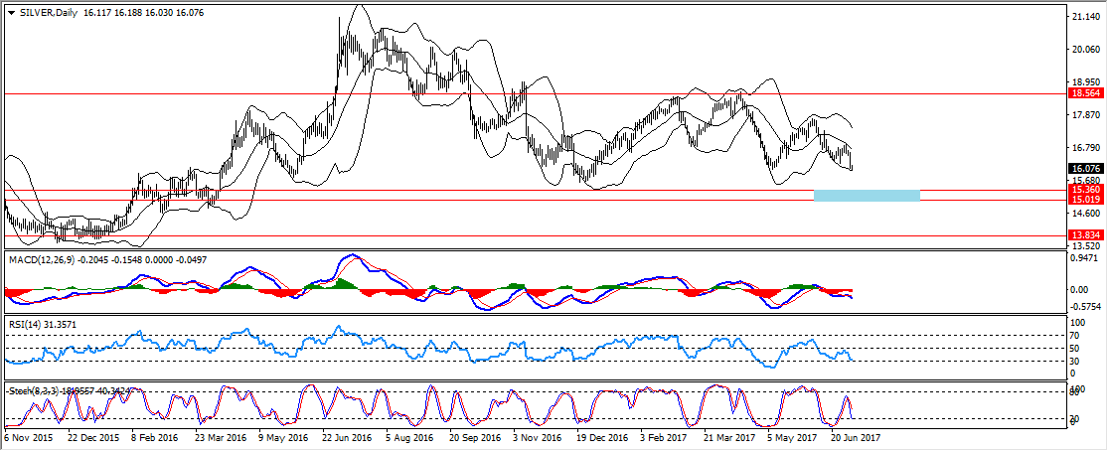This screenshot has width=1108, height=451.
Task: Select the red 15.360 price level tag
Action: [1084, 189]
